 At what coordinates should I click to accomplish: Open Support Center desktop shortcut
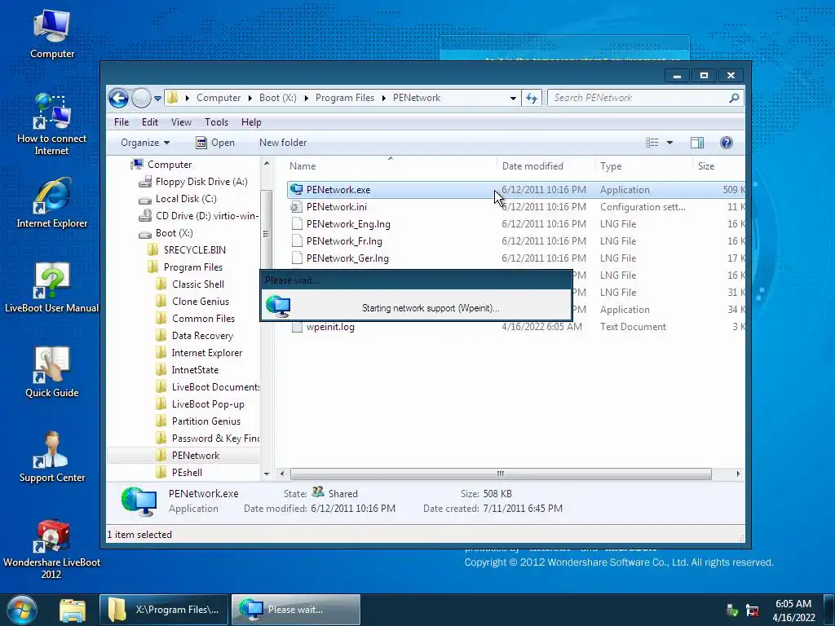[51, 457]
